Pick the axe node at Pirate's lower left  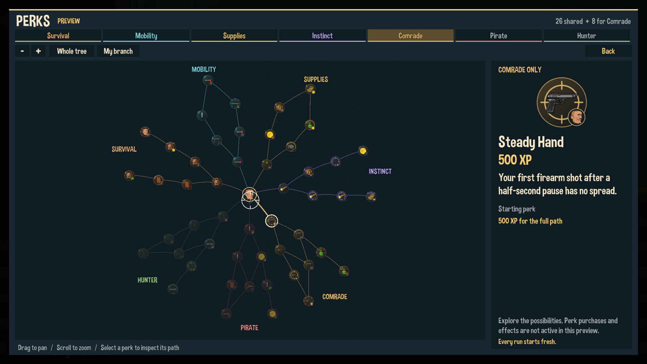(x=226, y=314)
